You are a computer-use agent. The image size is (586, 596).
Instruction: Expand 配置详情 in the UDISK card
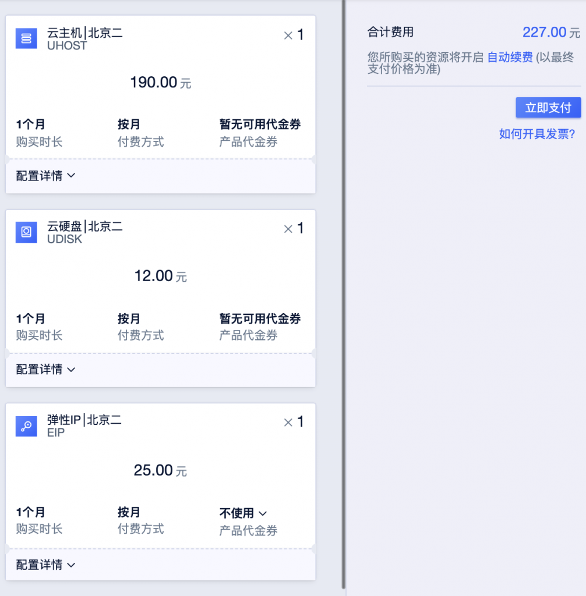(45, 370)
